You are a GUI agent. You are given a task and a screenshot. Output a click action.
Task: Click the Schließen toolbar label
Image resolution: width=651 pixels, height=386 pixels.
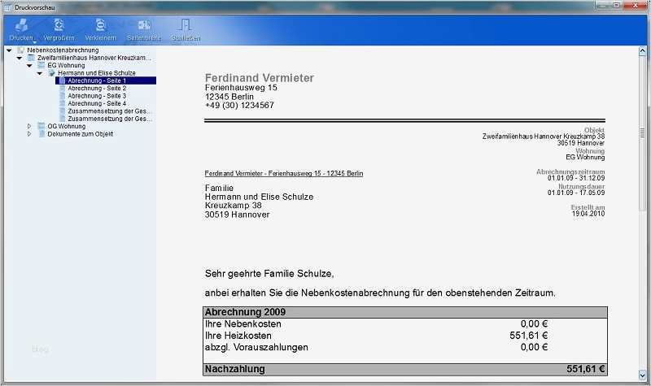click(186, 37)
